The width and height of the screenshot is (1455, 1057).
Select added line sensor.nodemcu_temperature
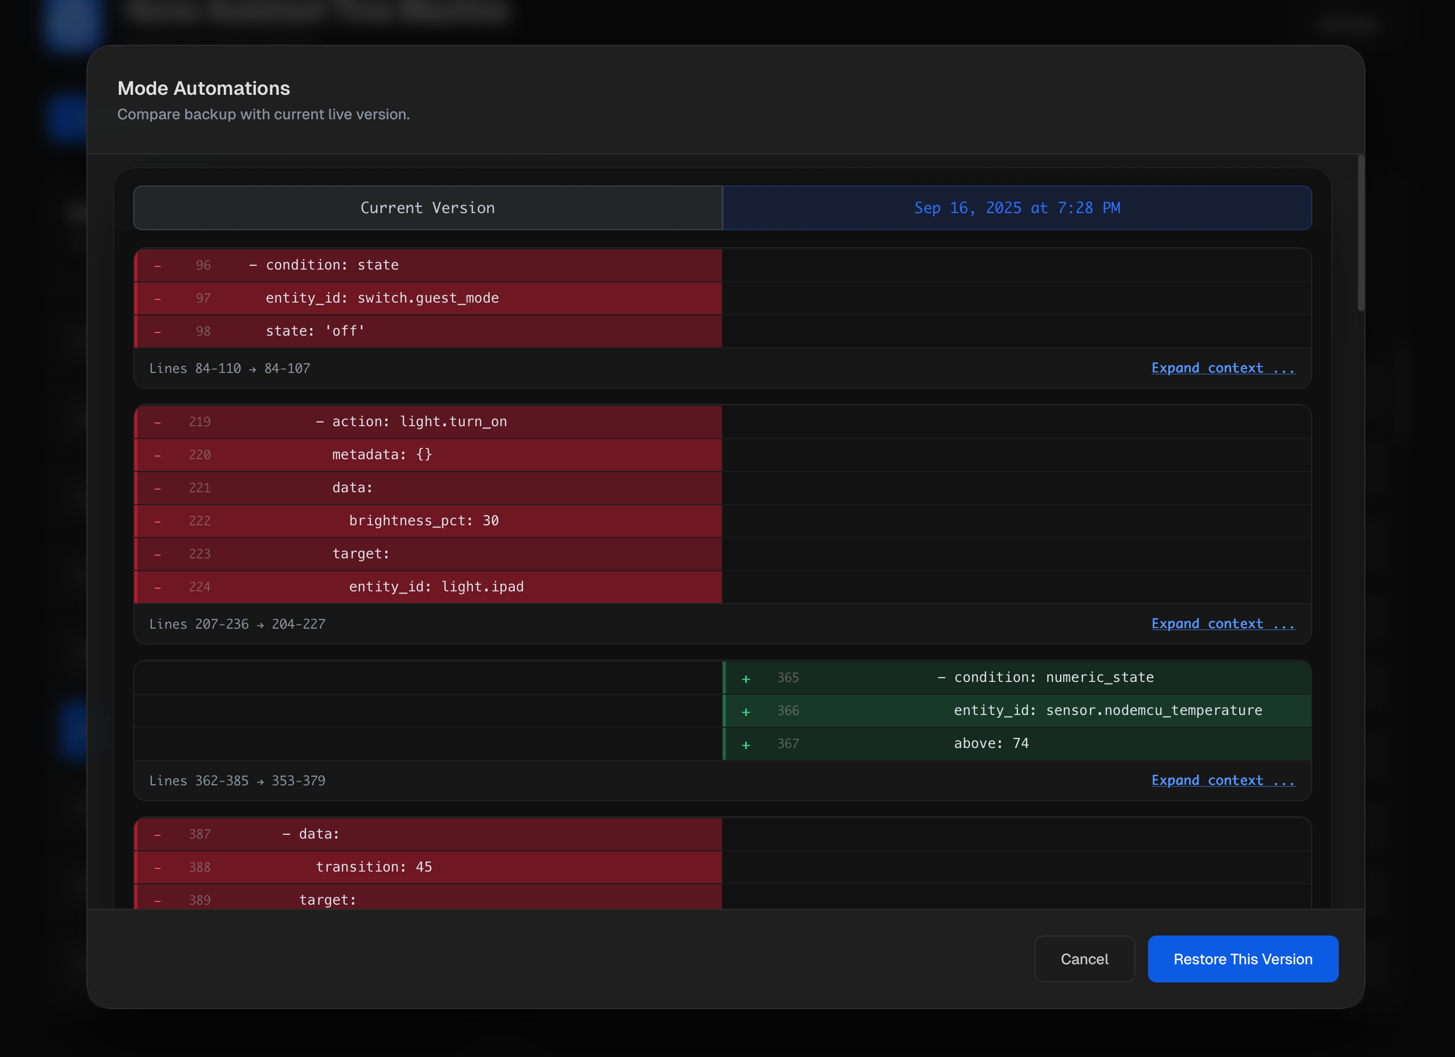(1108, 711)
